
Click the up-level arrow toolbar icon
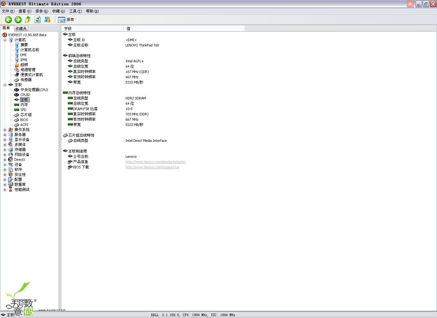coord(28,20)
